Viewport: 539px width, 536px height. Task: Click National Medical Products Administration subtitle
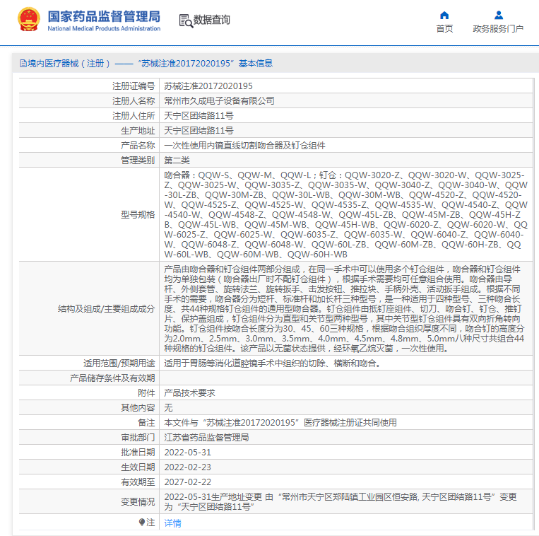tap(104, 28)
